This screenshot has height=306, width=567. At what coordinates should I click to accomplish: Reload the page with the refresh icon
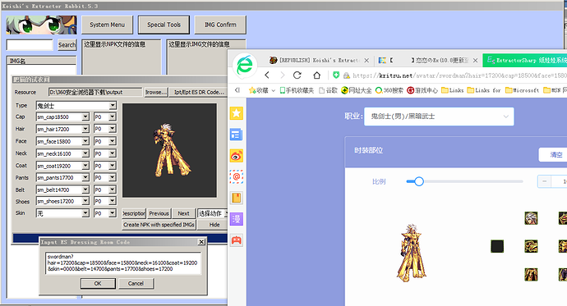coord(297,75)
